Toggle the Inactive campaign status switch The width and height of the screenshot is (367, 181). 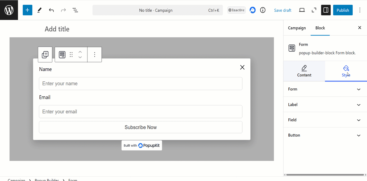(236, 10)
